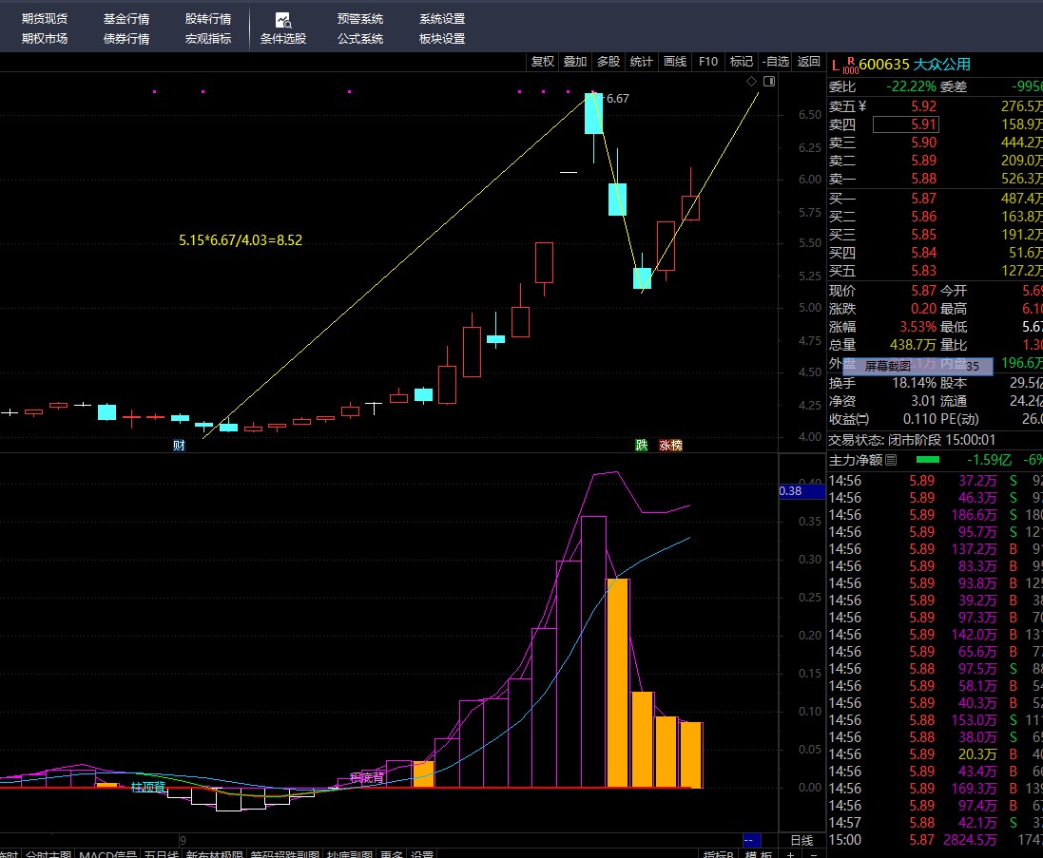Open the 期货现货 menu
This screenshot has height=858, width=1043.
click(45, 19)
